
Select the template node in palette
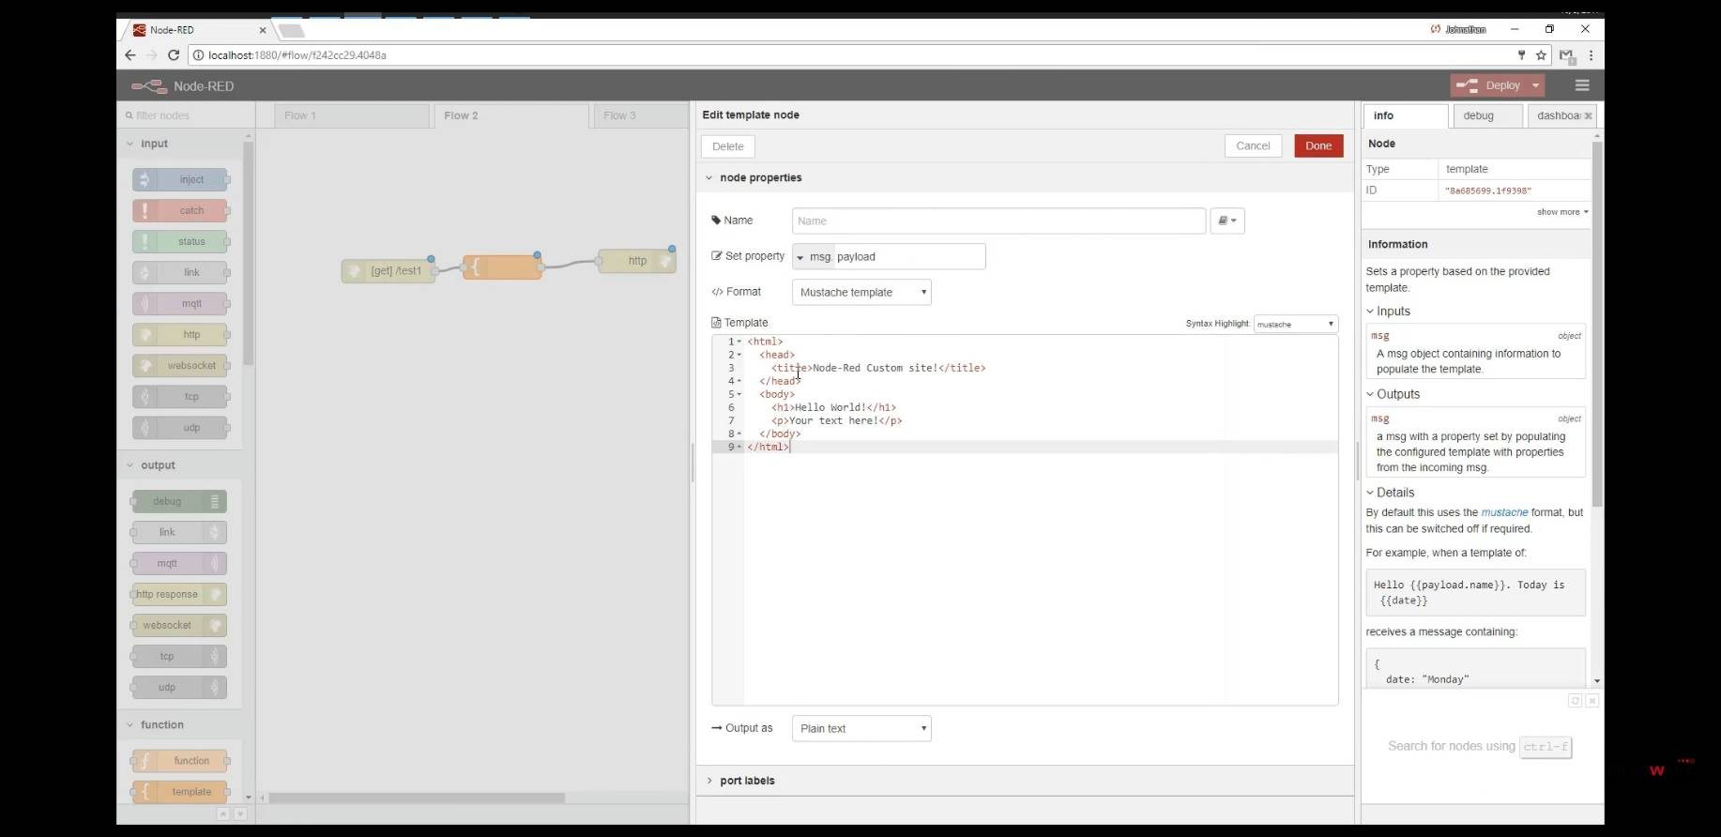tap(180, 792)
